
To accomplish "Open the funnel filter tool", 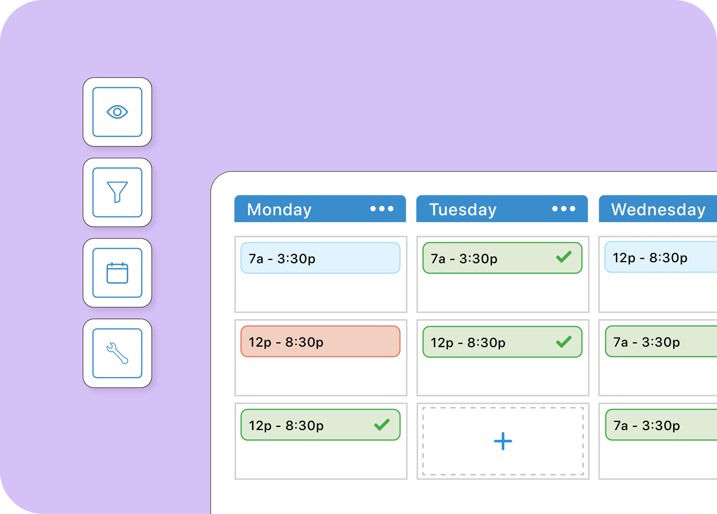I will tap(117, 192).
